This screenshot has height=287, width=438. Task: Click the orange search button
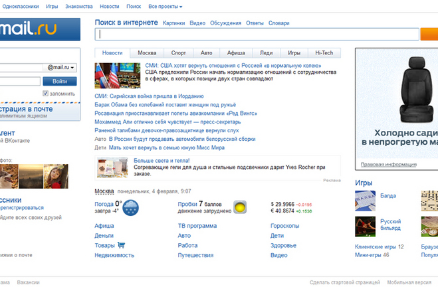click(x=429, y=34)
